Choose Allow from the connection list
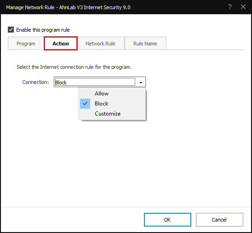 [x=113, y=94]
